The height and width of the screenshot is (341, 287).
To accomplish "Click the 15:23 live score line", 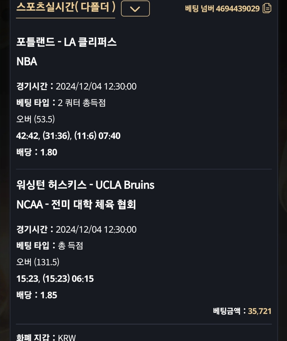I will [55, 279].
